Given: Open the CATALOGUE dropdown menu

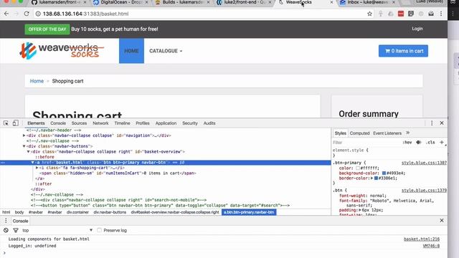Looking at the screenshot, I should [166, 51].
